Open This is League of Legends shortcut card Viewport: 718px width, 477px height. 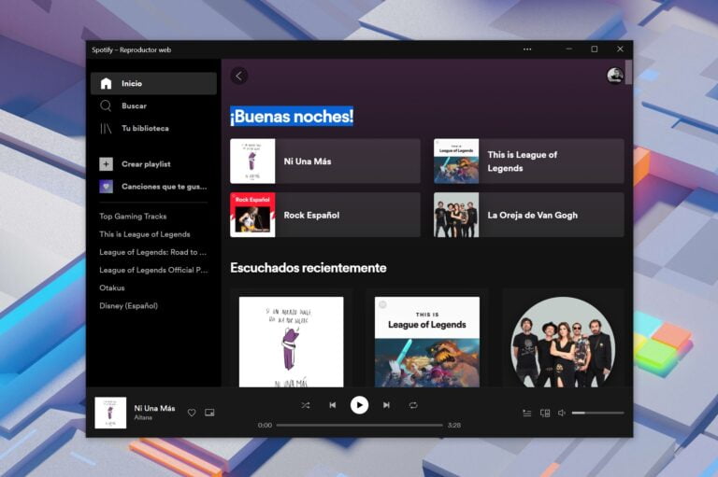pos(529,161)
